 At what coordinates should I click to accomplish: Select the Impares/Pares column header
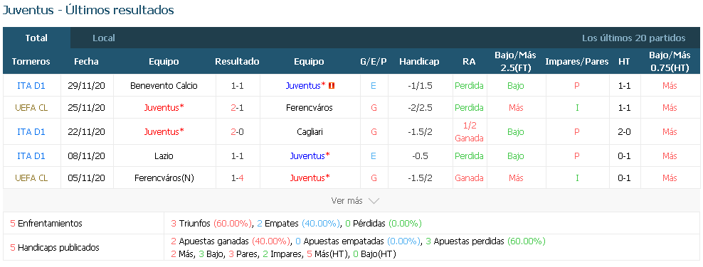coord(576,62)
